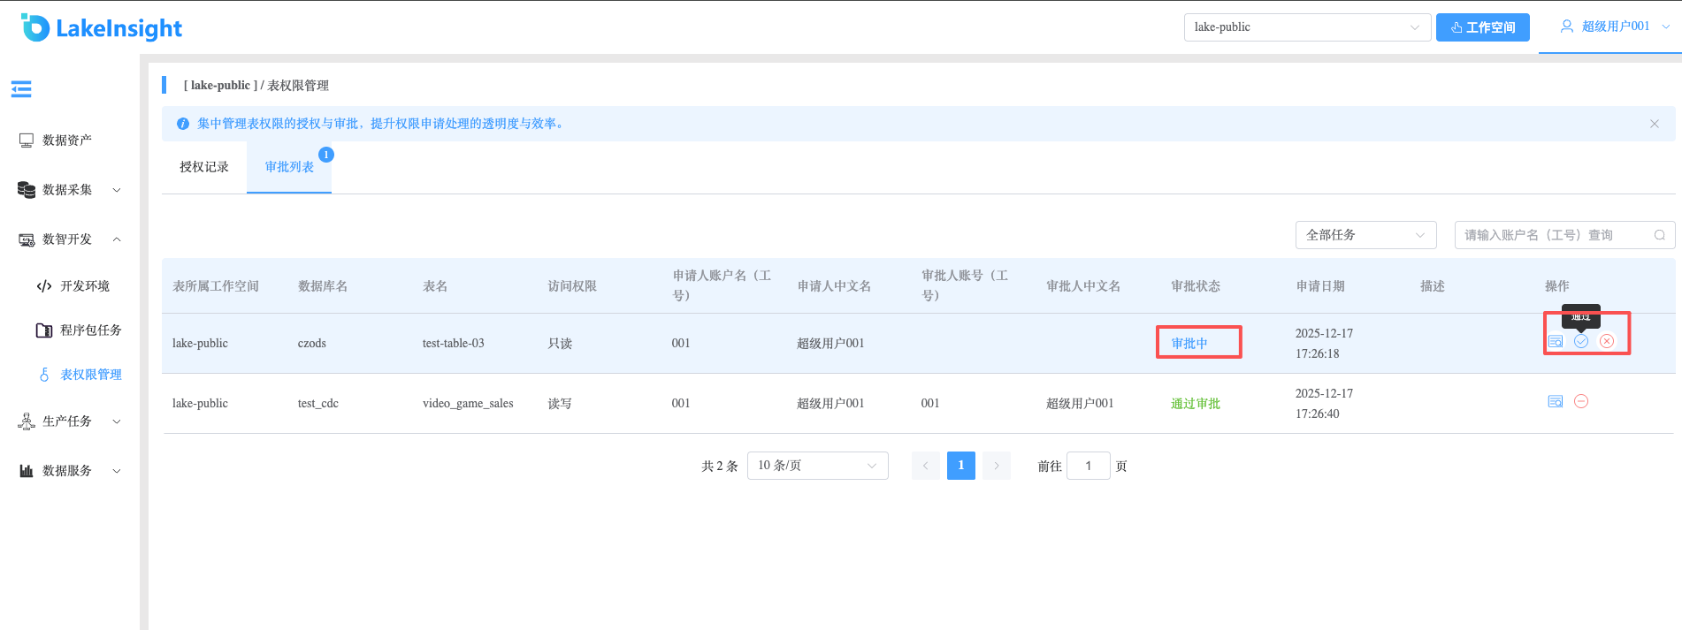Click the LakeInsight logo
The image size is (1682, 630).
[x=102, y=27]
